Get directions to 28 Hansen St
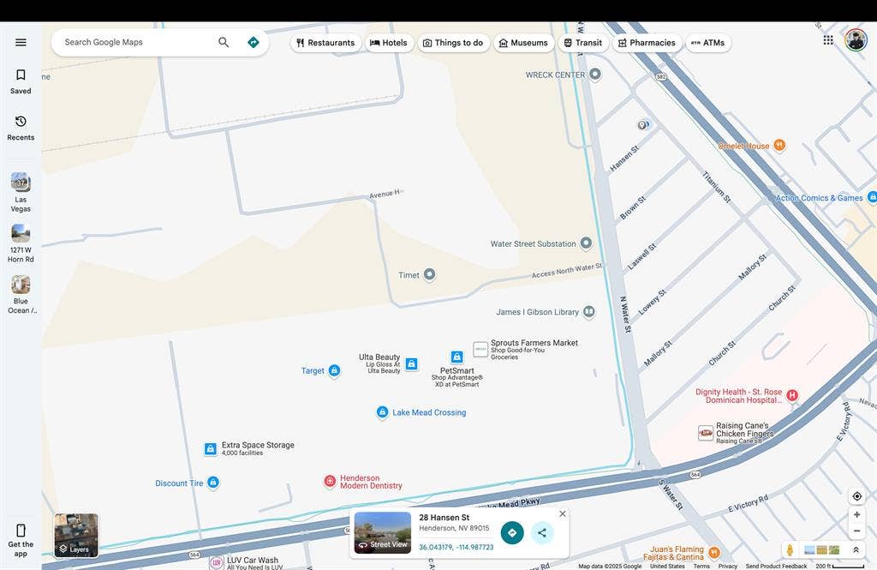The image size is (877, 570). [512, 533]
